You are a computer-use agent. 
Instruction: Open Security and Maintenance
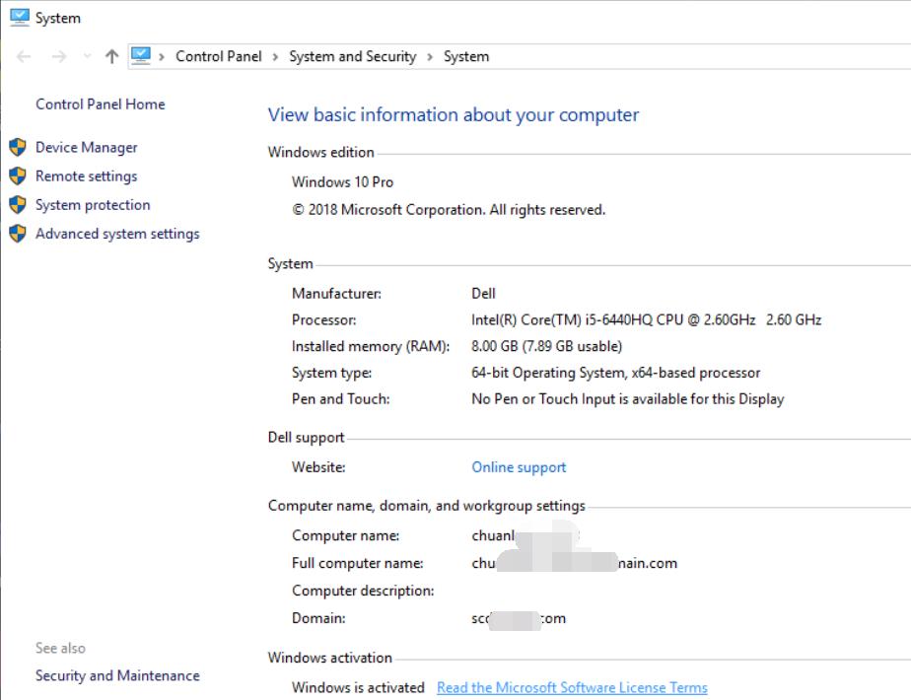(x=116, y=675)
